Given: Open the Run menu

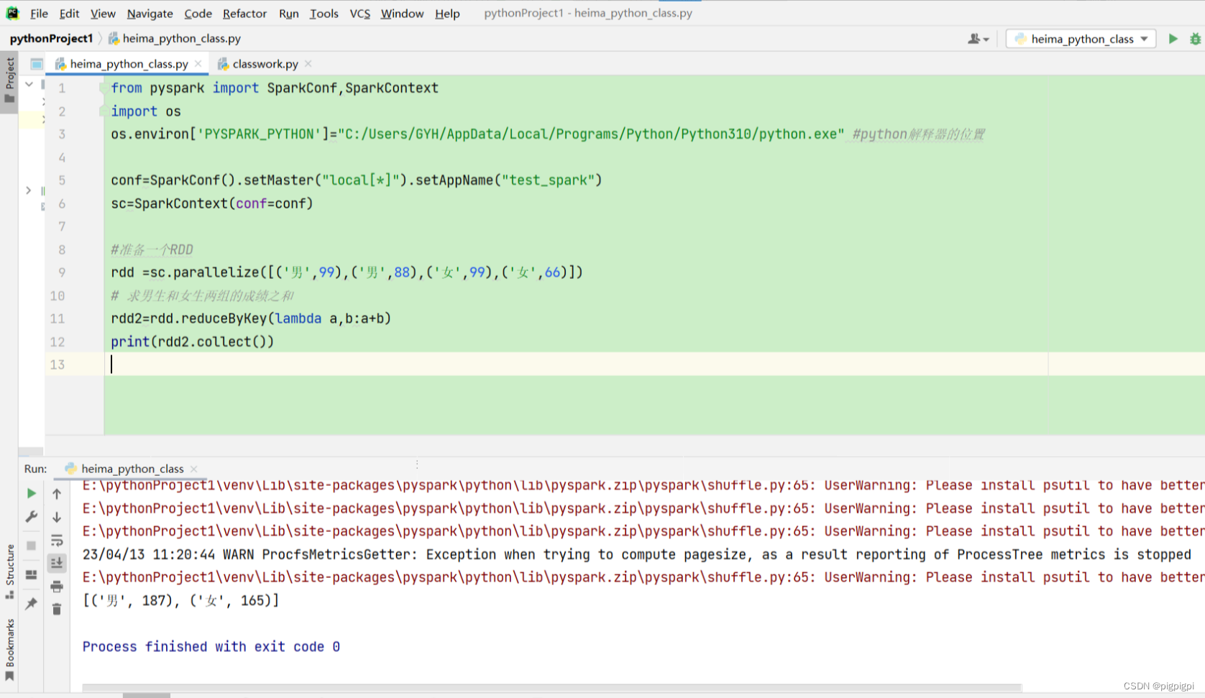Looking at the screenshot, I should click(288, 13).
